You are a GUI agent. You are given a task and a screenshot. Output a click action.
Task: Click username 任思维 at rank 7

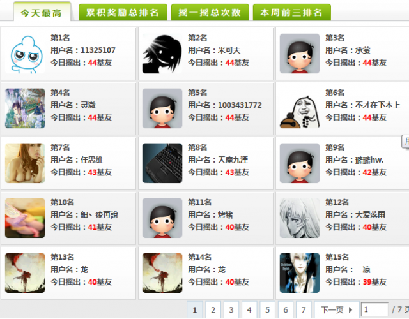click(92, 160)
